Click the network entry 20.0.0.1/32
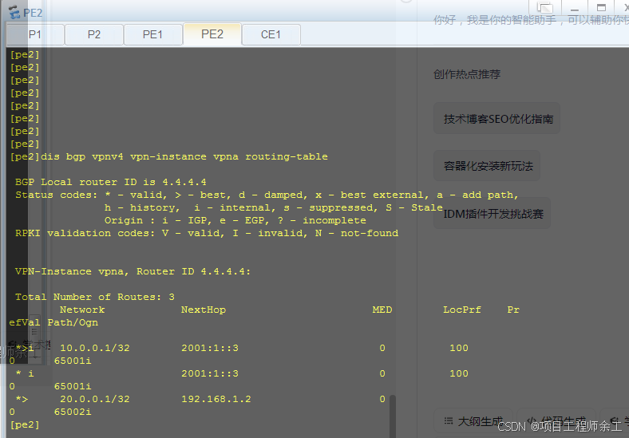Image resolution: width=629 pixels, height=438 pixels. tap(95, 399)
